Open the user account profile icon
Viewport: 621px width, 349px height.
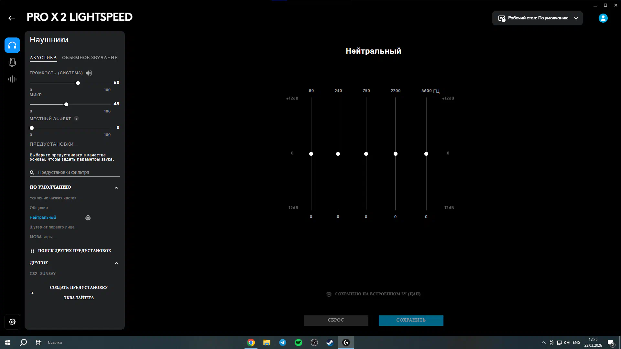[603, 18]
